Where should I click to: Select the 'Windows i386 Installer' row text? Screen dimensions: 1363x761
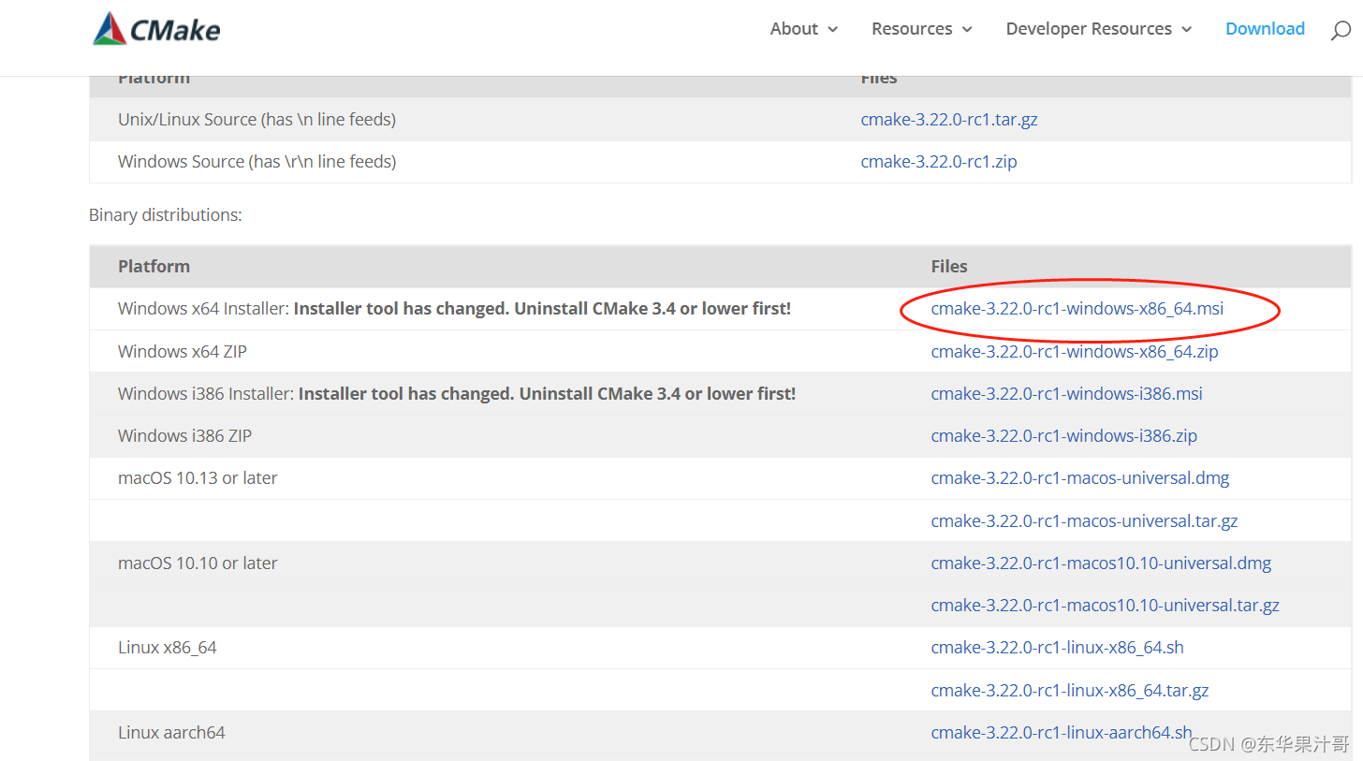pyautogui.click(x=457, y=394)
